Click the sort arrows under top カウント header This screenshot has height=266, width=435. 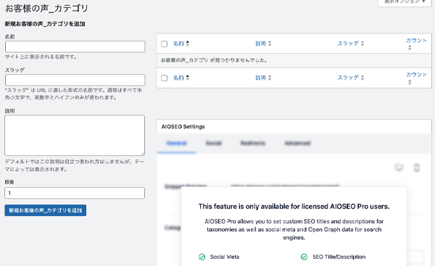point(410,48)
